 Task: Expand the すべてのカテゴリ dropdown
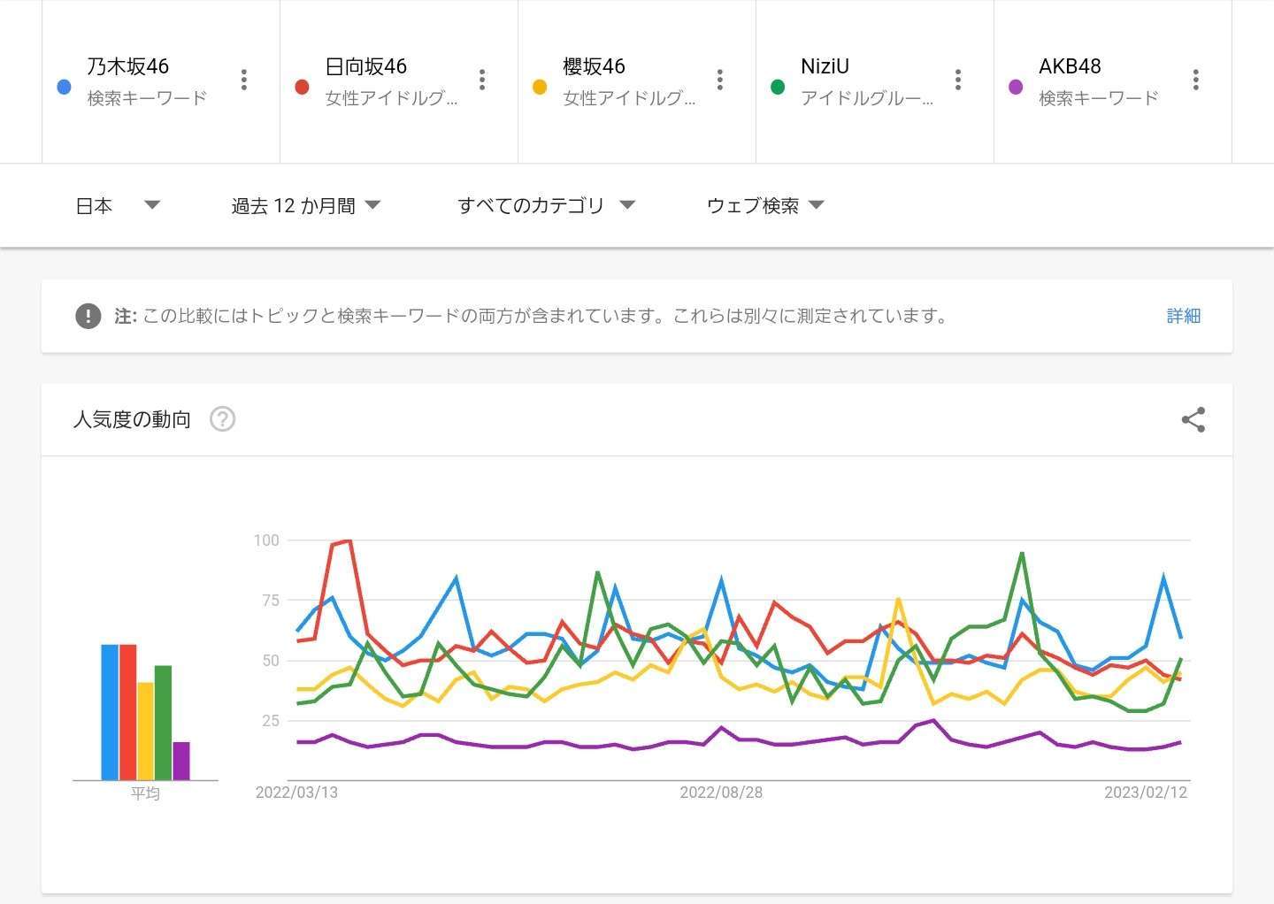[546, 206]
